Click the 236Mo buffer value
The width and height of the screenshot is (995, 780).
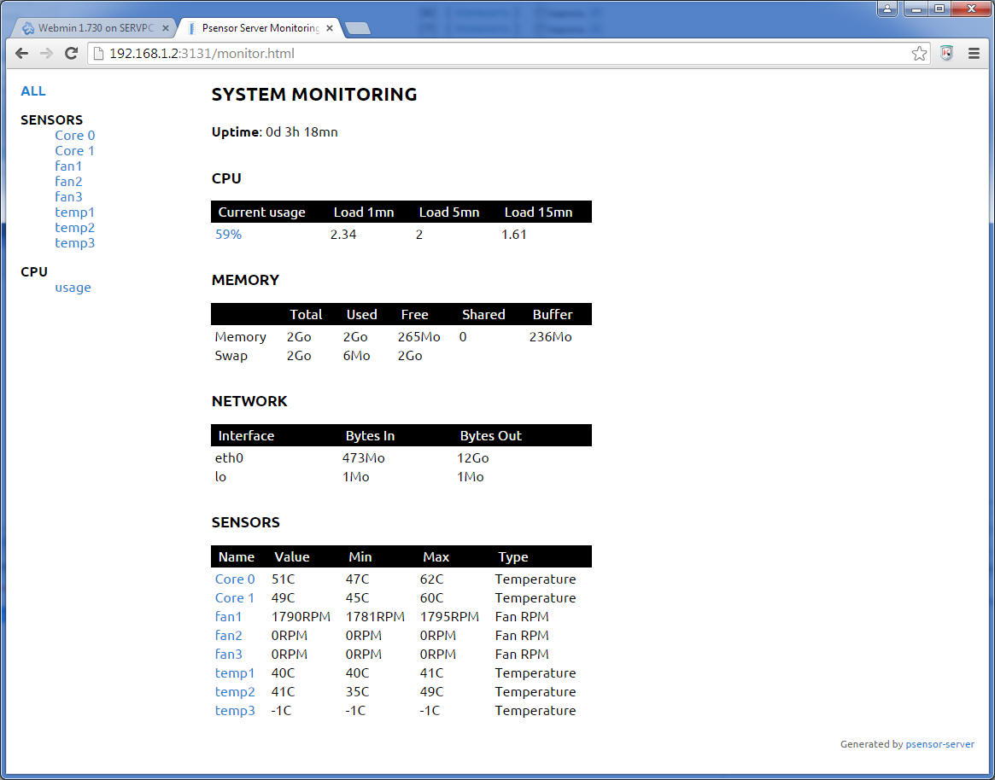click(551, 337)
